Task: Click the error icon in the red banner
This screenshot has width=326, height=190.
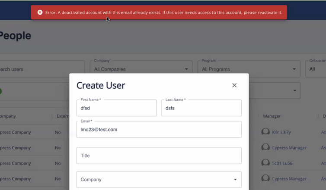Action: coord(40,12)
